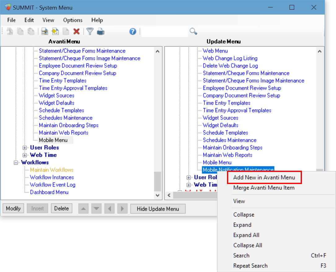The image size is (336, 272).
Task: Click the printer icon in toolbar
Action: (x=101, y=32)
